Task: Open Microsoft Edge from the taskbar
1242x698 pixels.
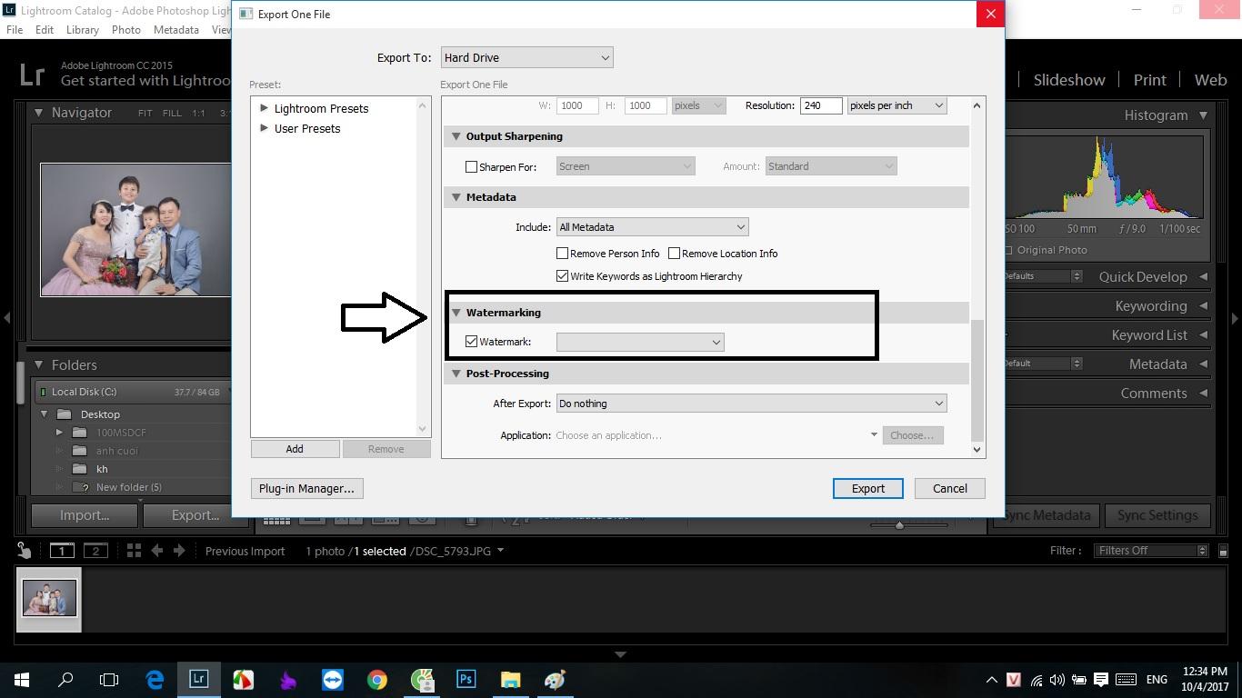Action: pyautogui.click(x=155, y=679)
